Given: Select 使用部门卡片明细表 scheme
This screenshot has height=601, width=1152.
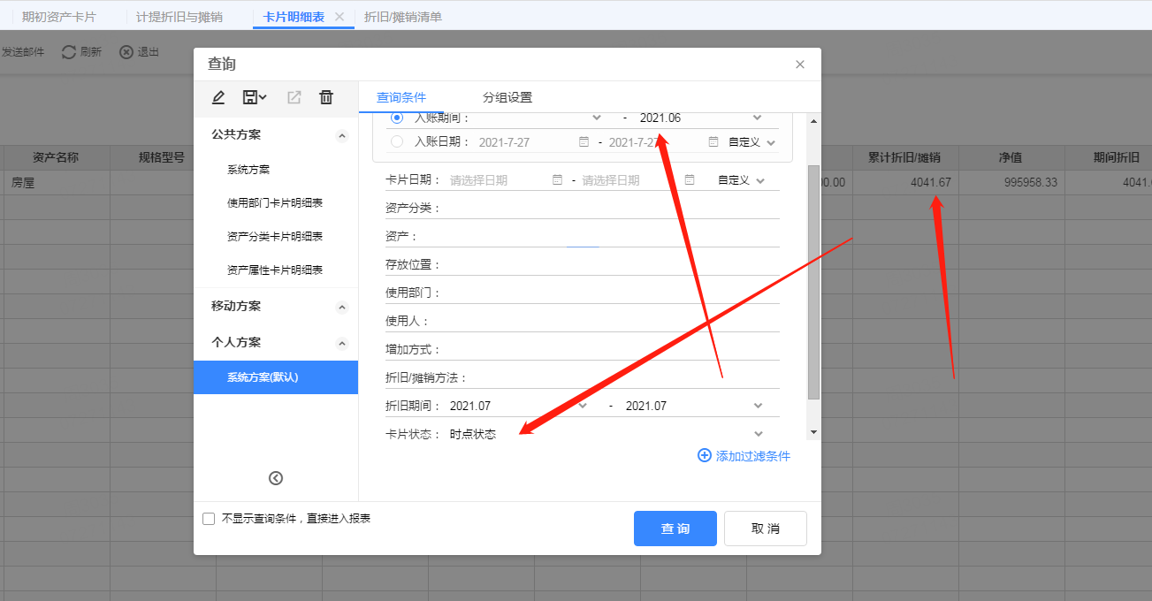Looking at the screenshot, I should 275,203.
